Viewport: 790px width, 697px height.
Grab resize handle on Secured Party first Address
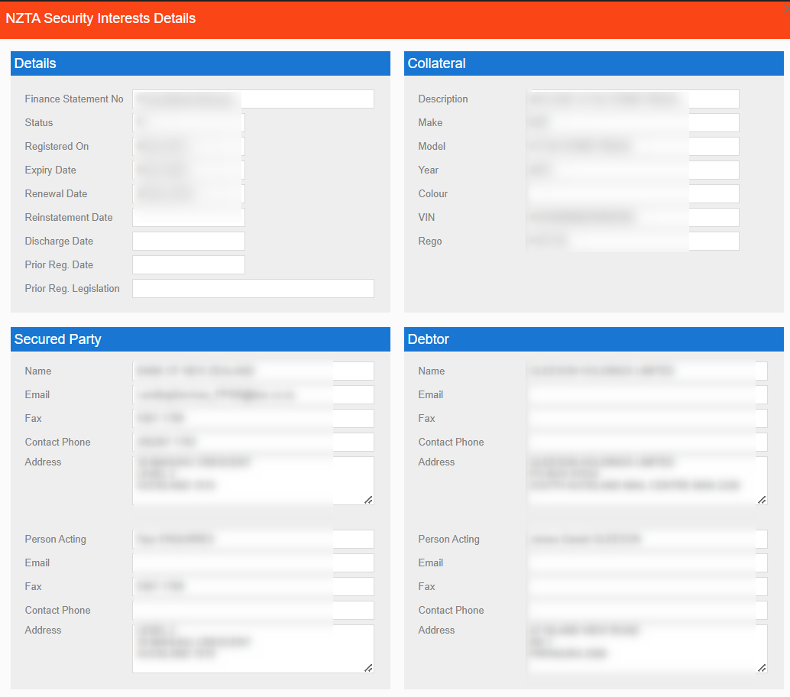click(369, 500)
